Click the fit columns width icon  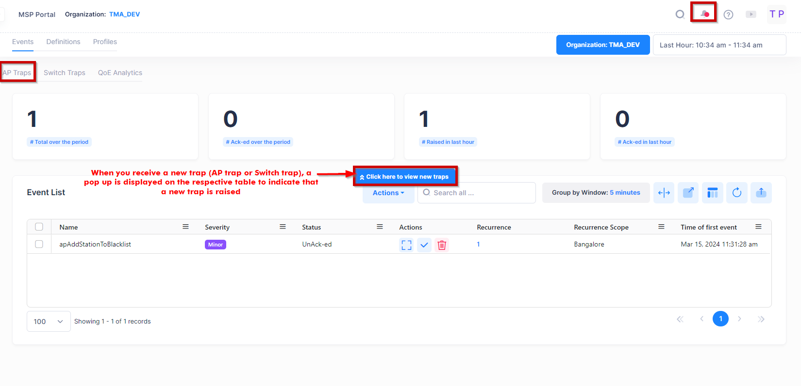pyautogui.click(x=664, y=193)
